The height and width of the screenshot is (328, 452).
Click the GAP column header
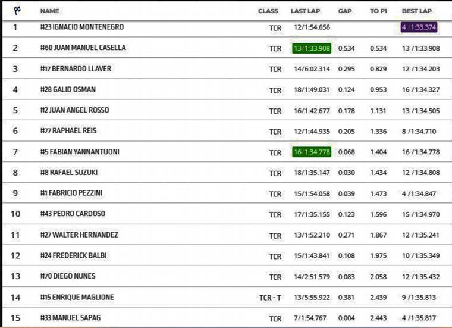point(345,11)
